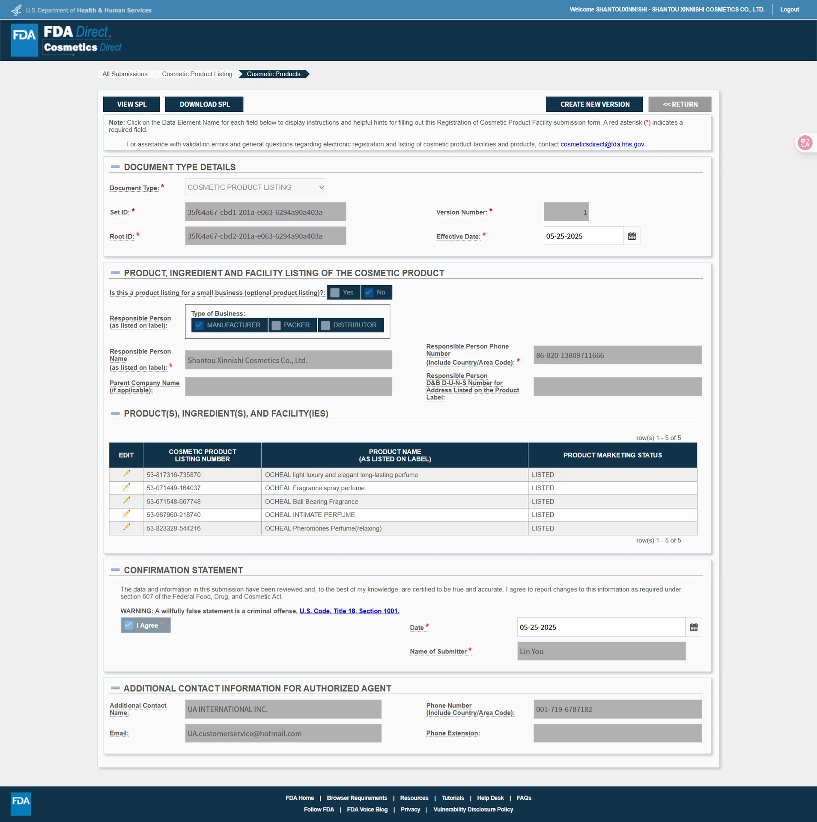Collapse the Product(s), Ingredient(s), and Facility(ies) section

pyautogui.click(x=115, y=414)
